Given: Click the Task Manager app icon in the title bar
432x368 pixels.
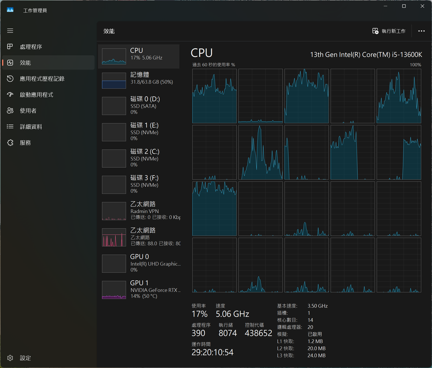Looking at the screenshot, I should point(10,10).
